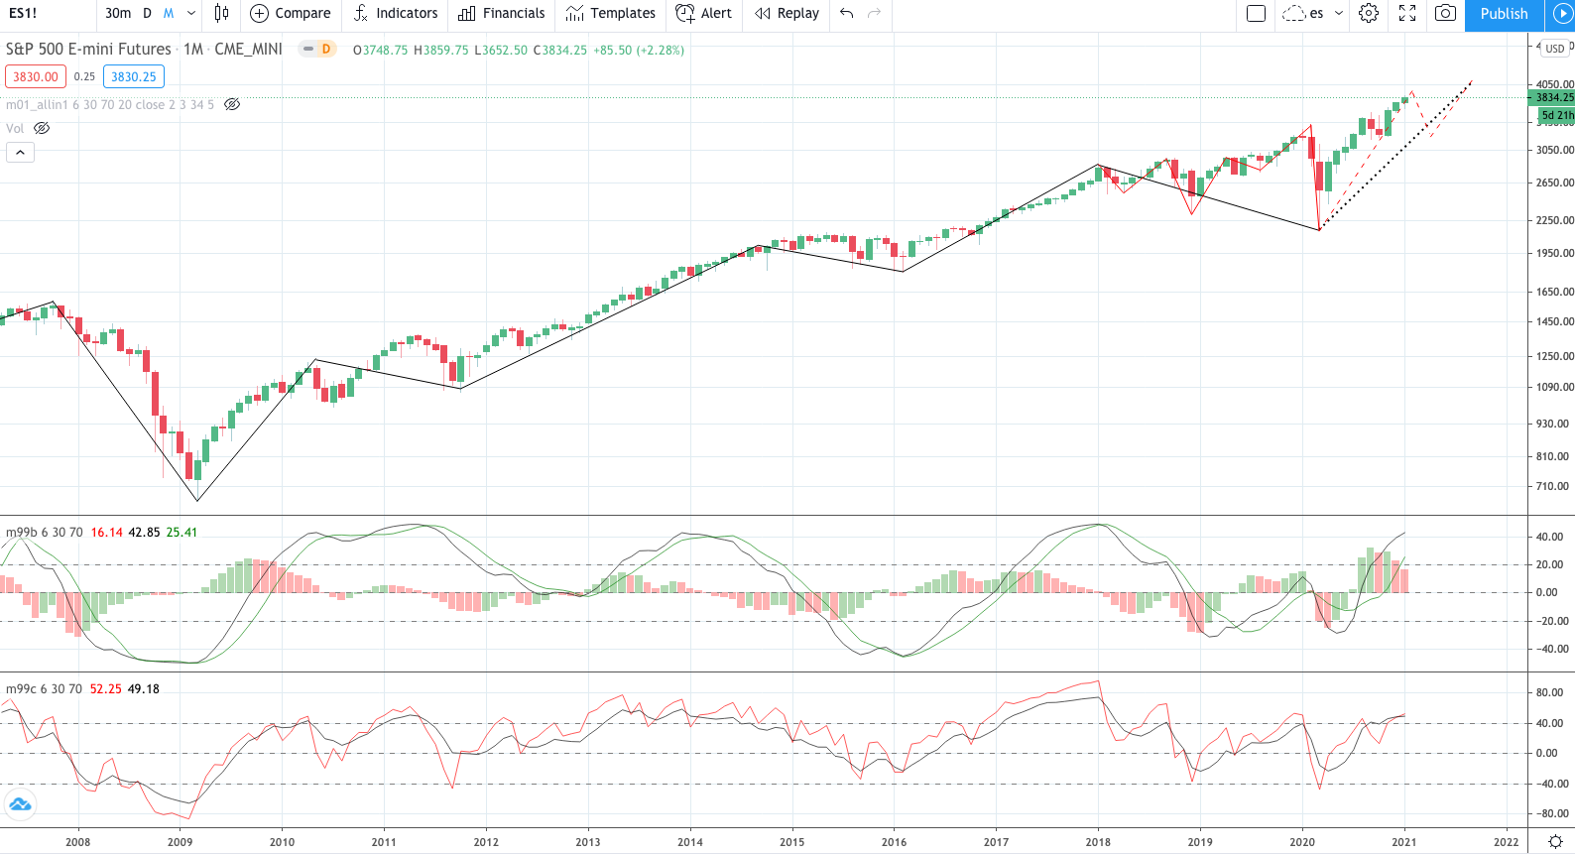Image resolution: width=1575 pixels, height=854 pixels.
Task: Open the Indicators menu
Action: click(x=395, y=13)
